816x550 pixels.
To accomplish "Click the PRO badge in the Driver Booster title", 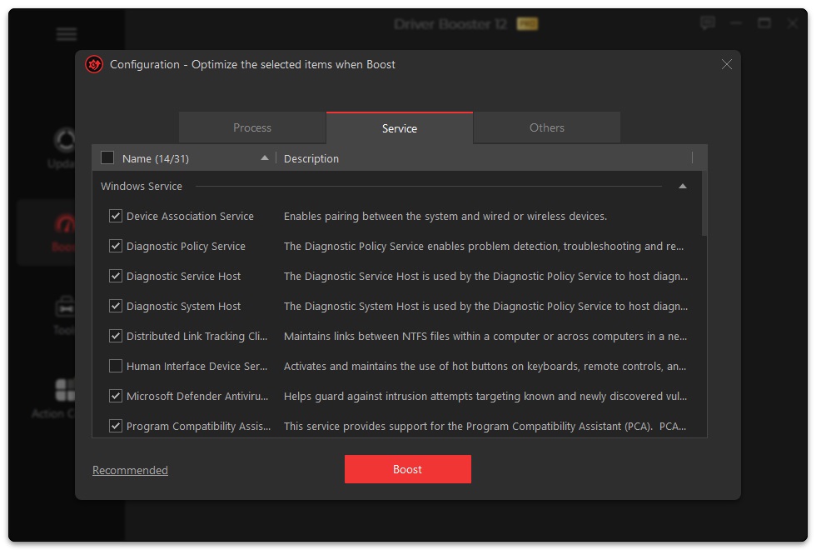I will [527, 24].
